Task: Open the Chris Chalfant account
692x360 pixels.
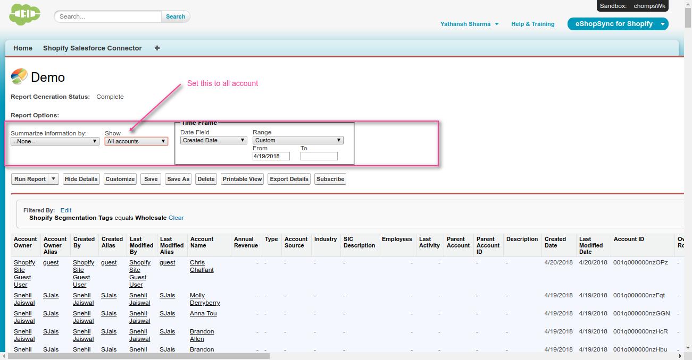Action: pos(202,266)
